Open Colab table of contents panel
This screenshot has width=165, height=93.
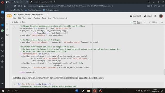[7, 24]
